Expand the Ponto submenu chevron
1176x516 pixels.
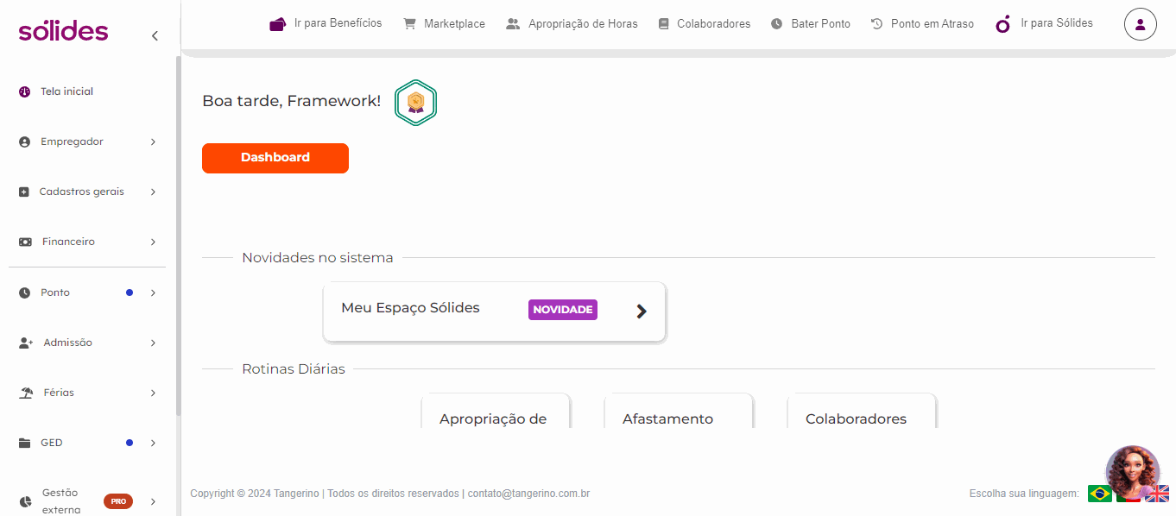tap(153, 293)
